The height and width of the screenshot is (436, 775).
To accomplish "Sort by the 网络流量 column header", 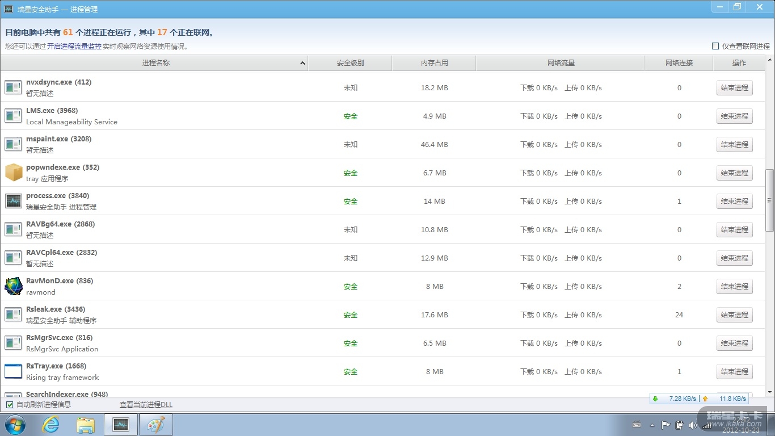I will coord(561,63).
